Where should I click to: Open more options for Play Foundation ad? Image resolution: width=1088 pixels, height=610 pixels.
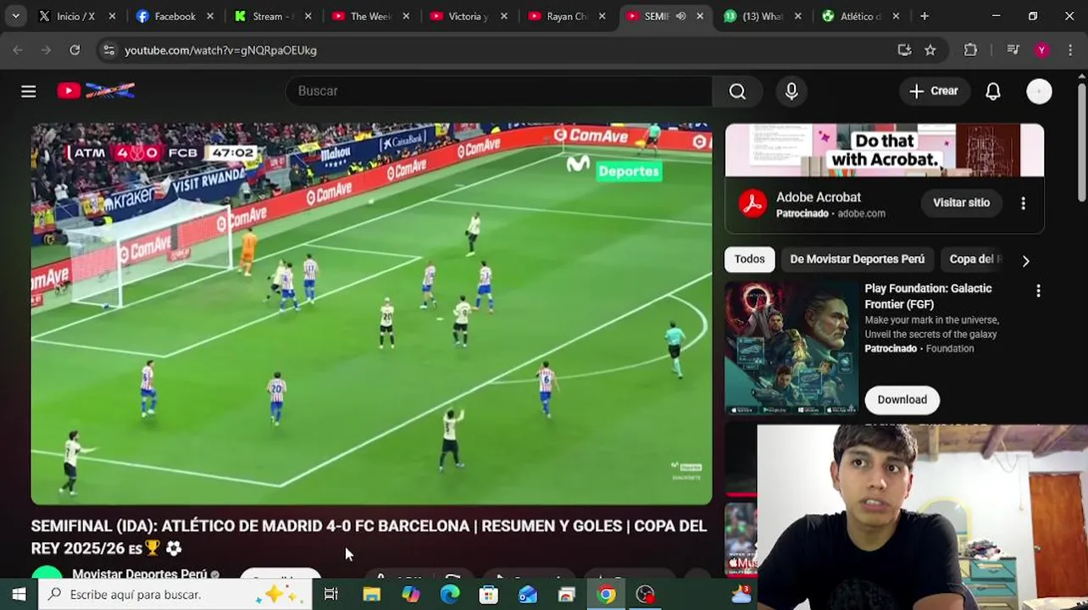(1038, 291)
